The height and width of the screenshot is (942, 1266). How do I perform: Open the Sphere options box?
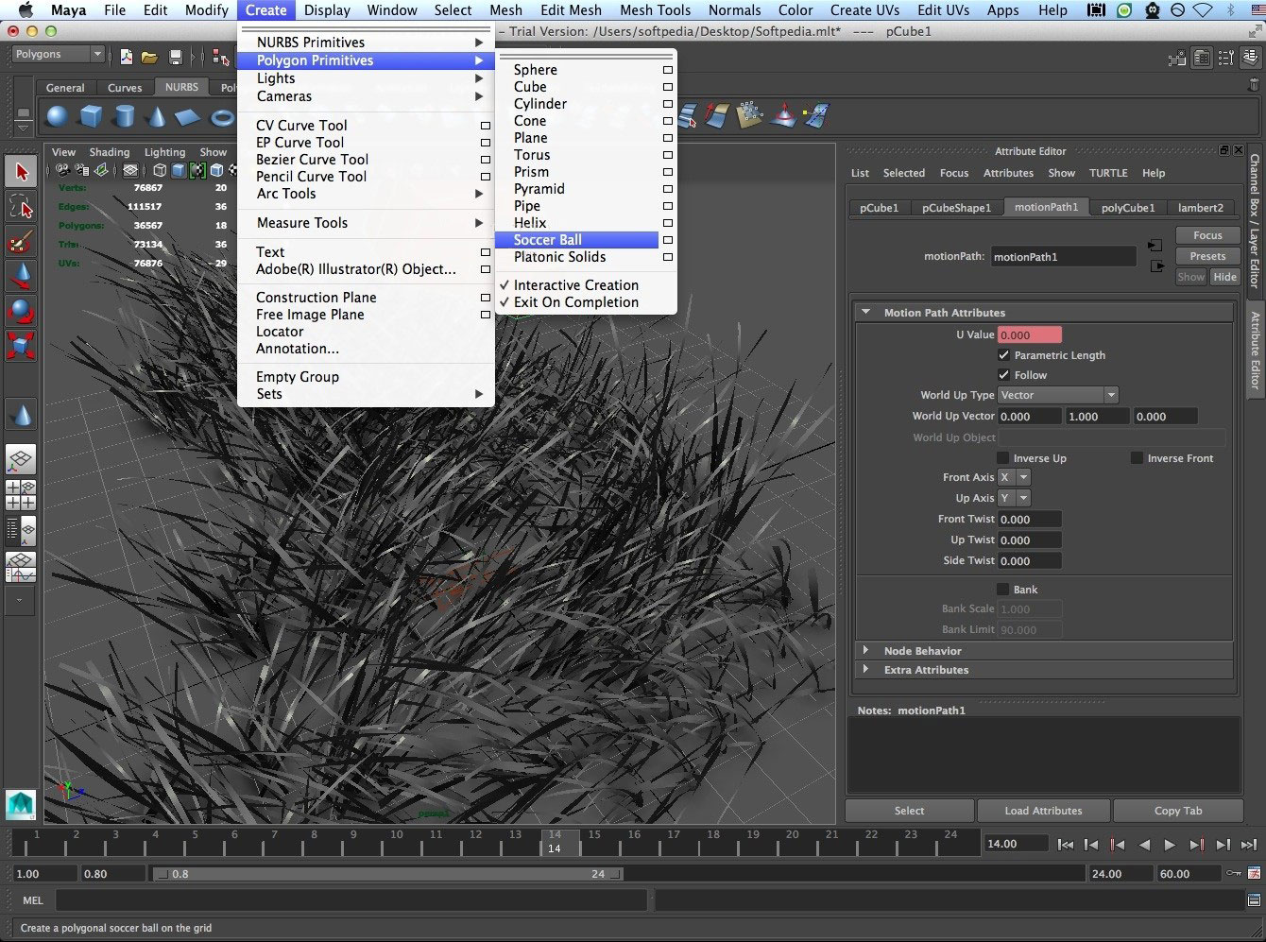[x=668, y=70]
